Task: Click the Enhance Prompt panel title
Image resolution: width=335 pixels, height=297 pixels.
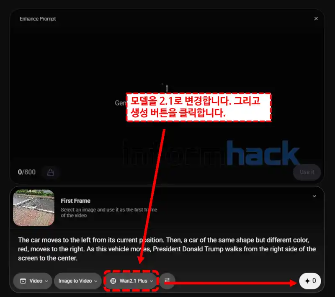Action: point(38,19)
